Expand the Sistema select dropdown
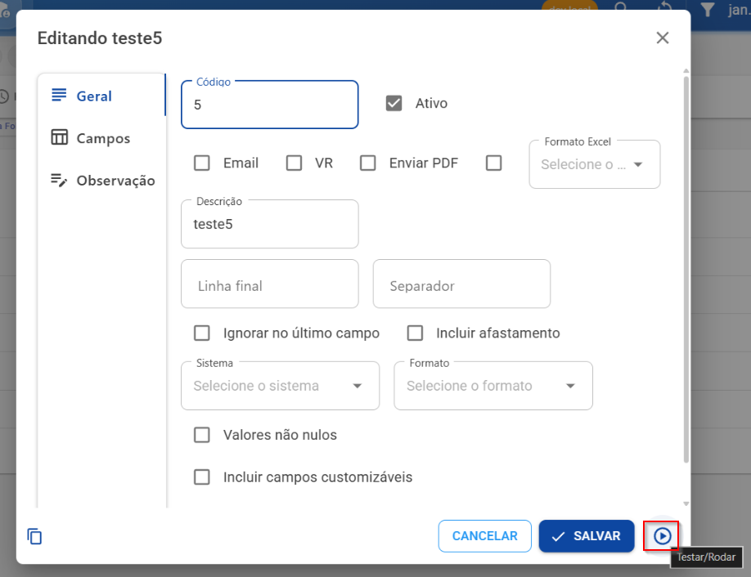Image resolution: width=751 pixels, height=577 pixels. coord(280,386)
